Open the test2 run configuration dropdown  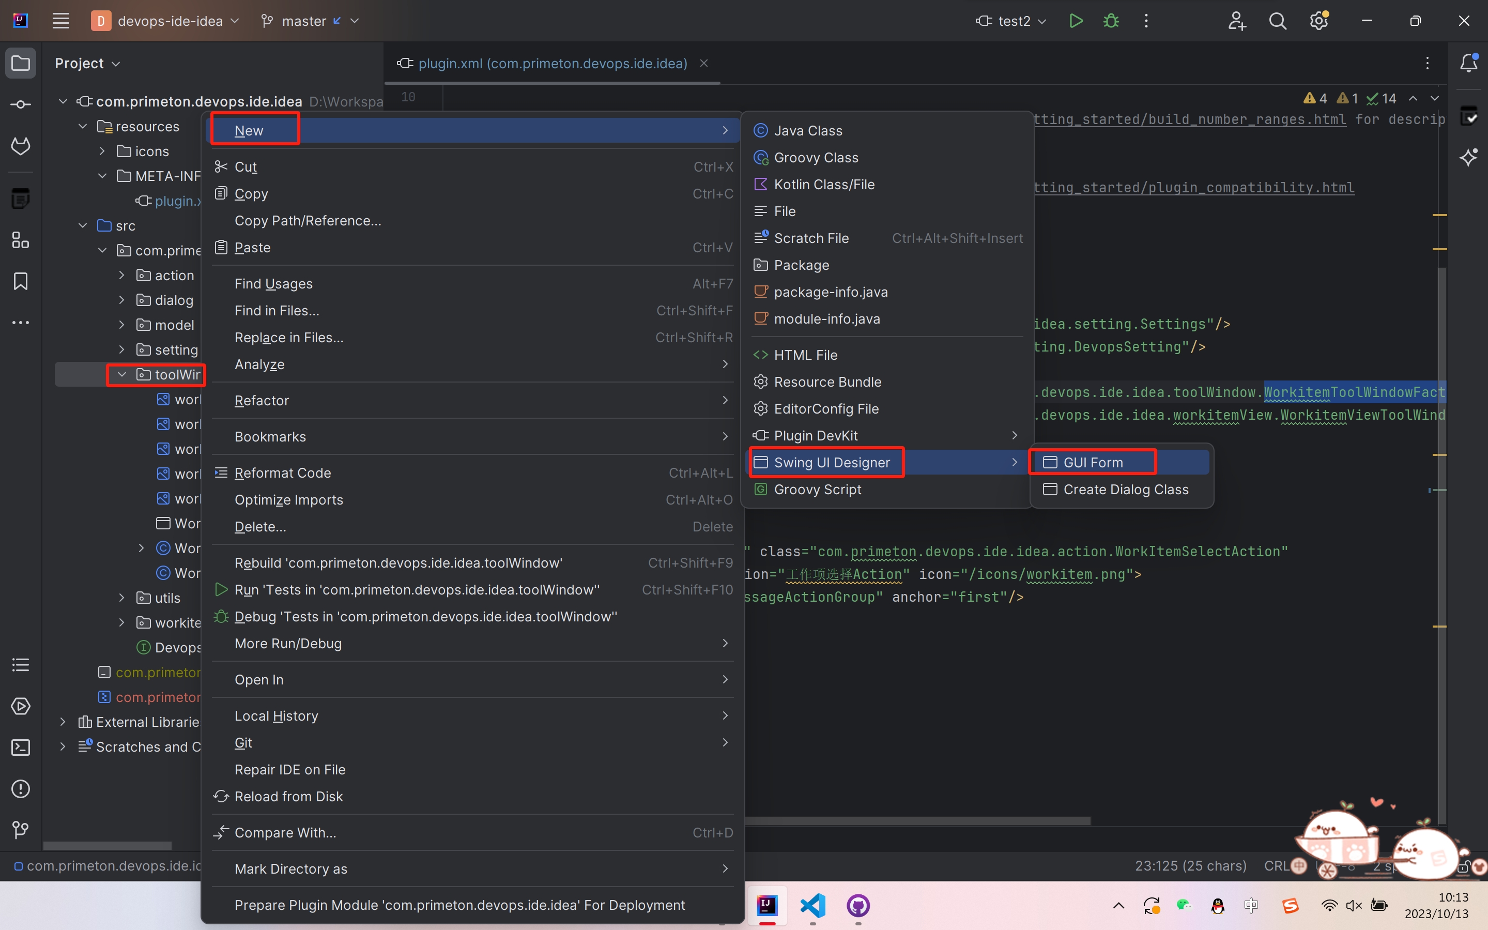tap(1043, 20)
